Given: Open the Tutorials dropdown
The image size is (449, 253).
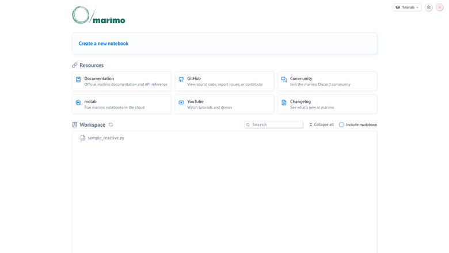Looking at the screenshot, I should [407, 7].
